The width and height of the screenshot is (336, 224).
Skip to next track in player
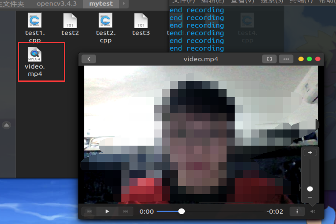pyautogui.click(x=126, y=211)
